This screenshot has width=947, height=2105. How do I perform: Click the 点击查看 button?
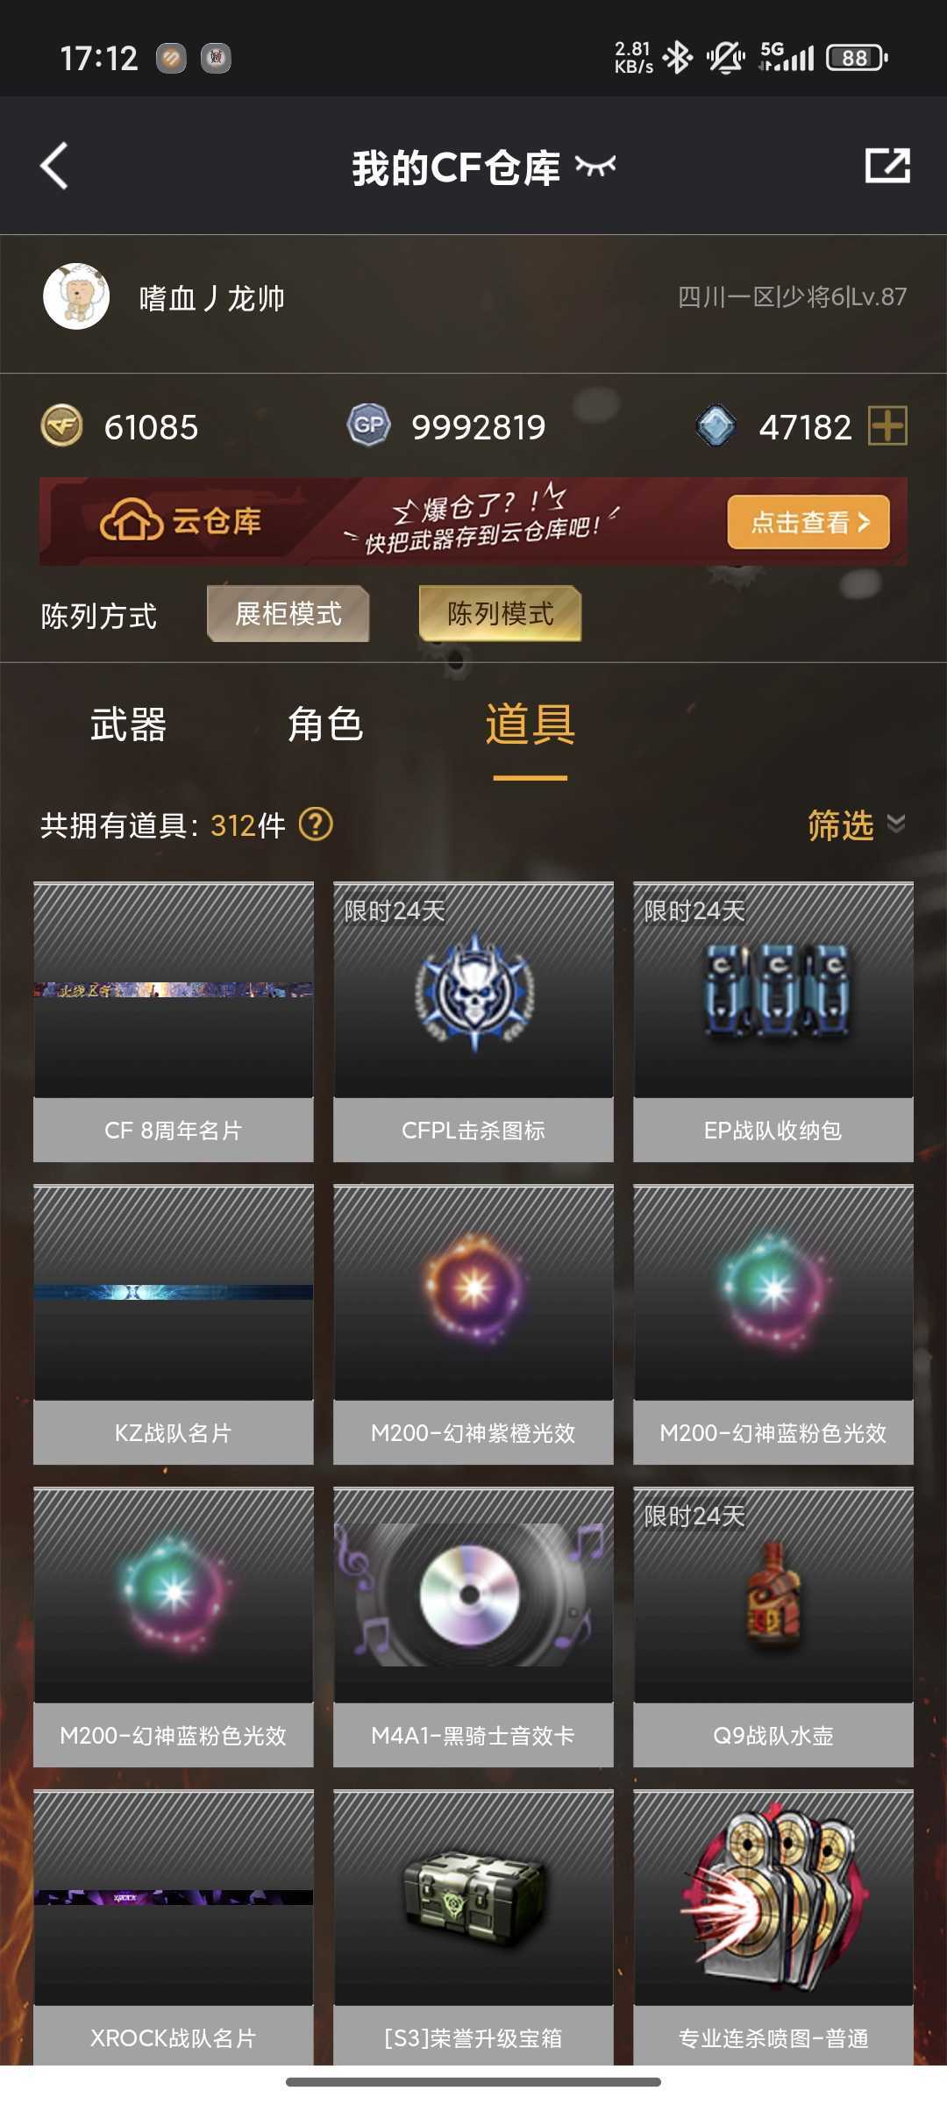coord(808,523)
